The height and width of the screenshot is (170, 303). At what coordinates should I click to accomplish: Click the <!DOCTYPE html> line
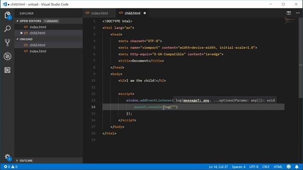click(117, 21)
